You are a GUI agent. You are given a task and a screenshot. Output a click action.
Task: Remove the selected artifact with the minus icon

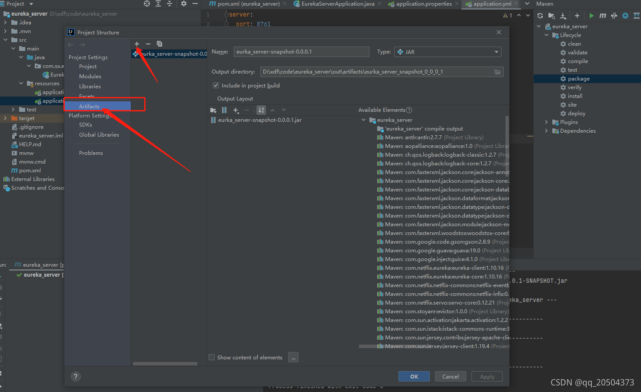coord(148,44)
